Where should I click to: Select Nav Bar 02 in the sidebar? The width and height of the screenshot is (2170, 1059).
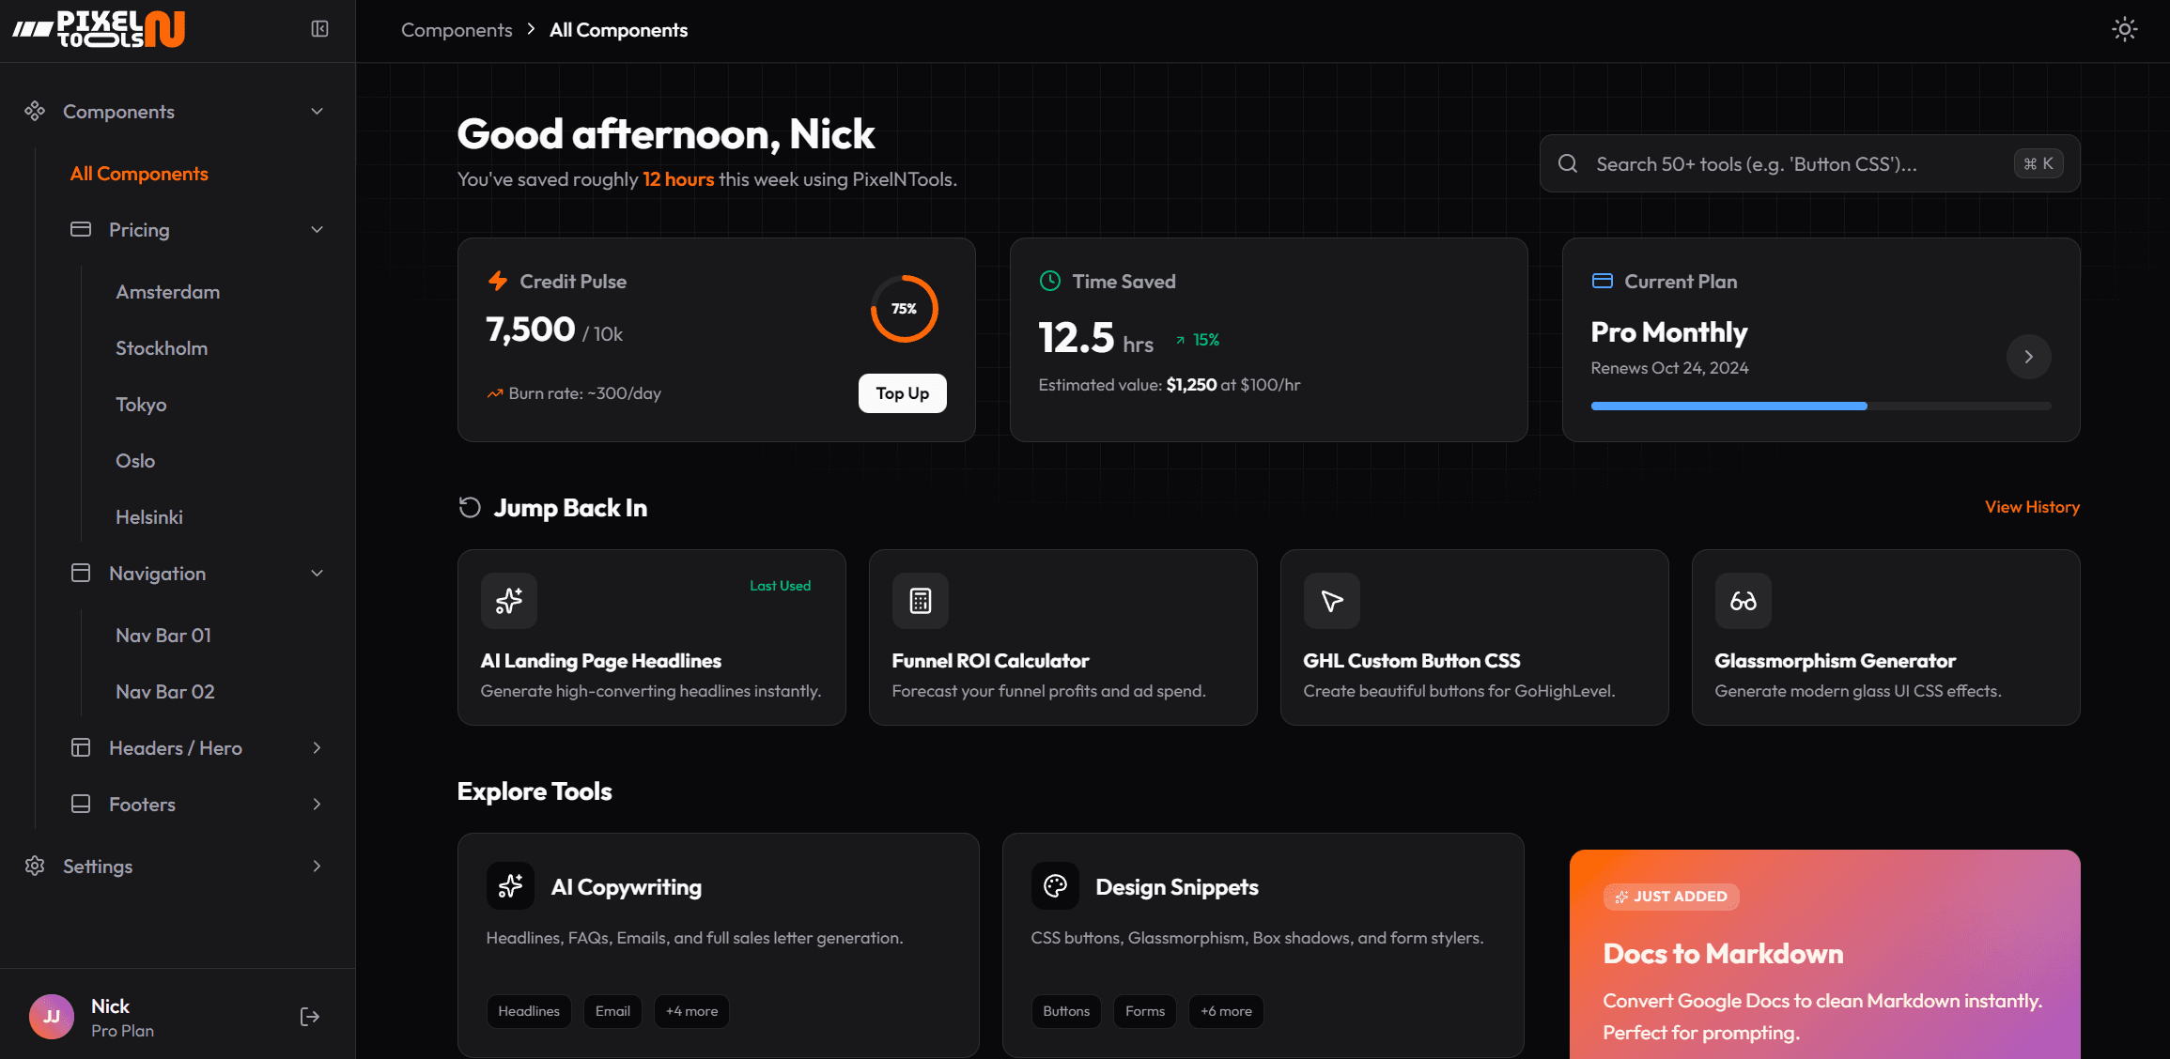coord(165,691)
